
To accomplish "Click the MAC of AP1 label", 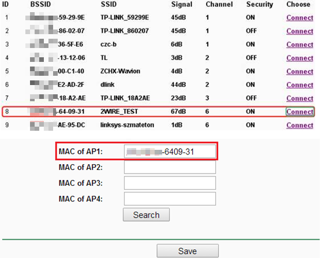I will tap(81, 152).
